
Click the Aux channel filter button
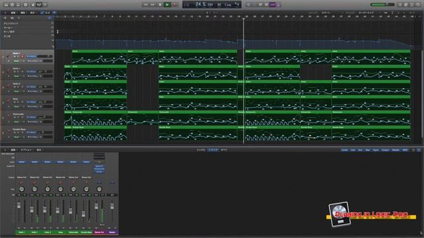(360, 150)
